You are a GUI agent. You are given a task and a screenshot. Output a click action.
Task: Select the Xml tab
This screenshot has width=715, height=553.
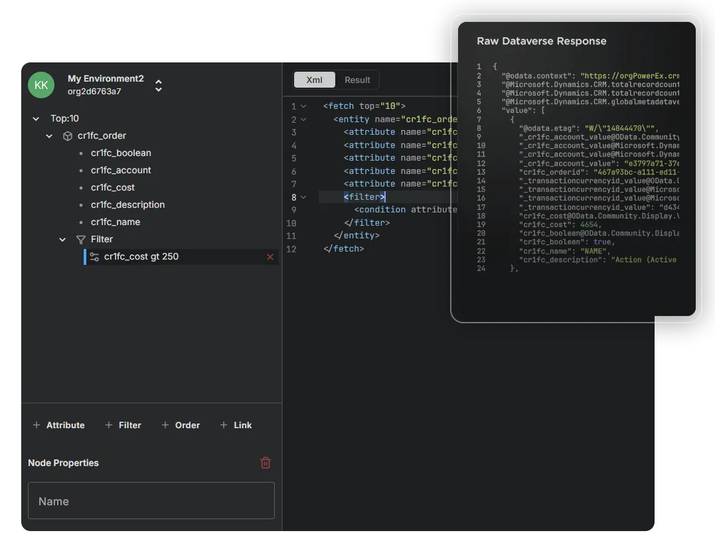point(314,80)
